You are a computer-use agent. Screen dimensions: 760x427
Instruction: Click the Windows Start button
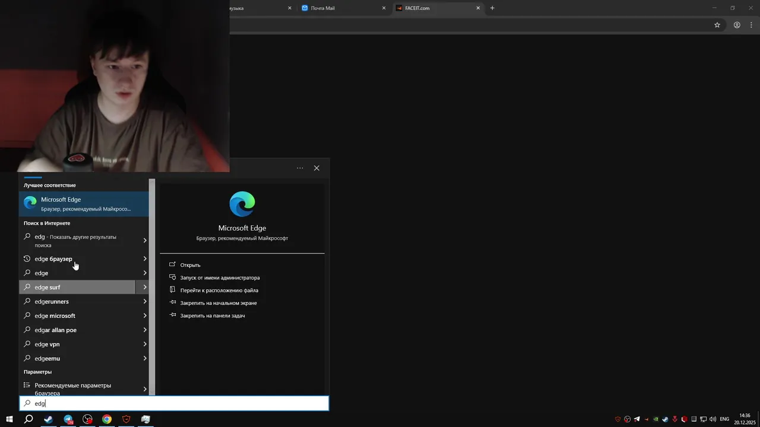point(9,419)
